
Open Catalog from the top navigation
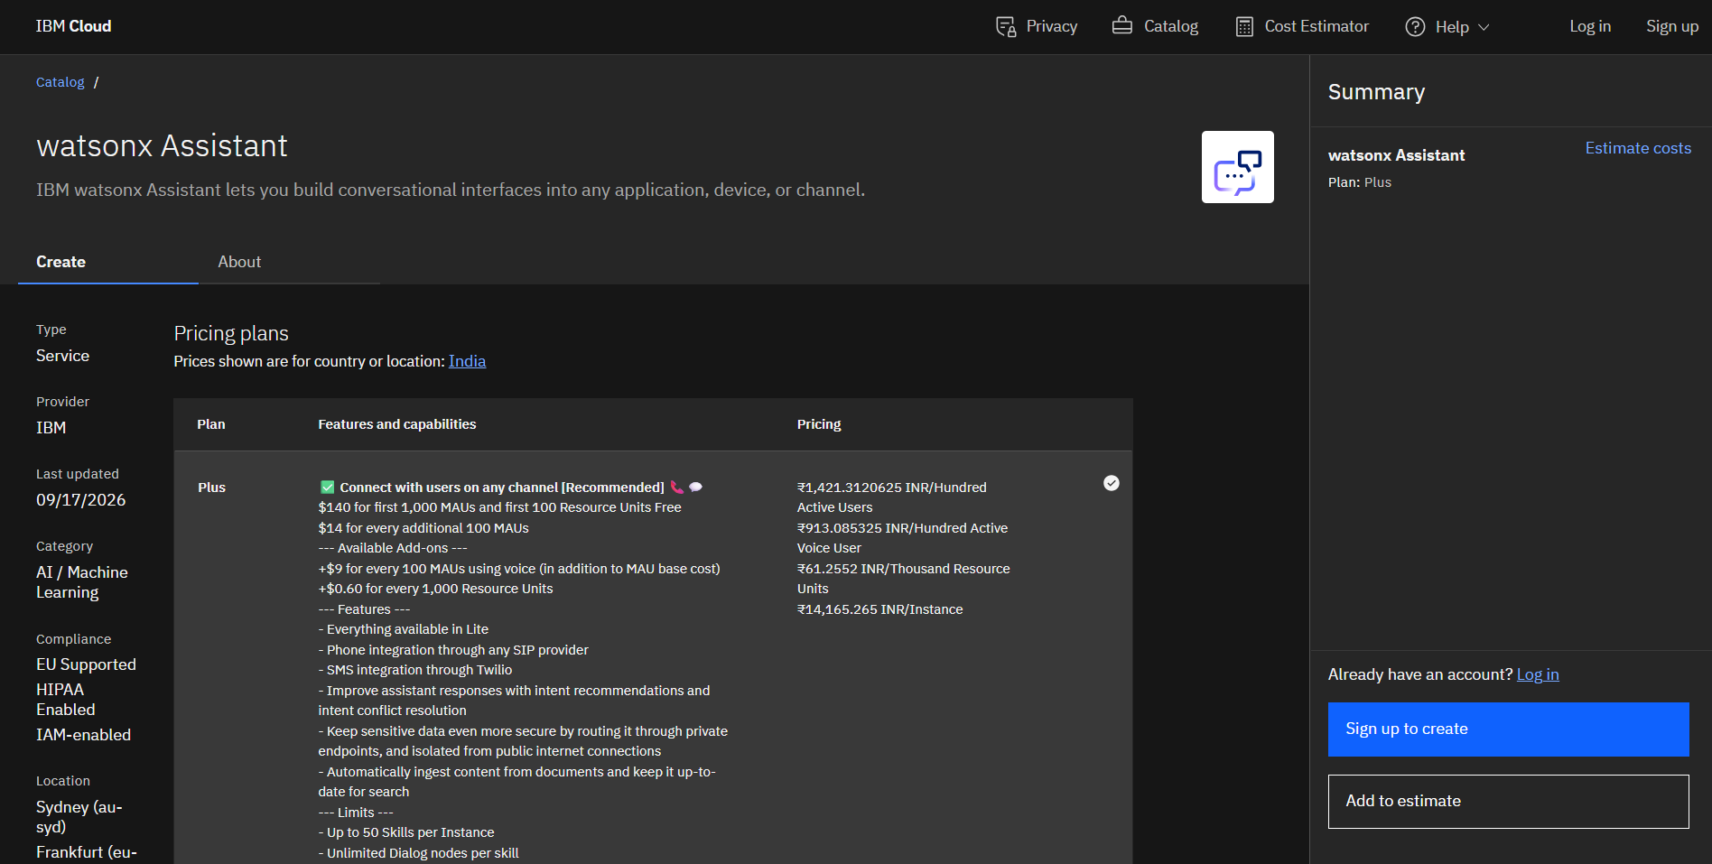(x=1155, y=26)
